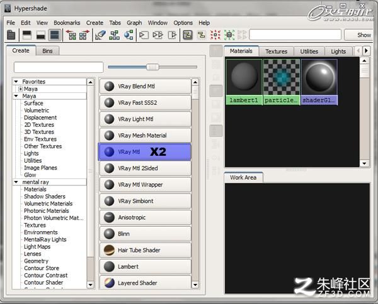This screenshot has height=304, width=378.
Task: Show input connections icon
Action: pos(144,35)
